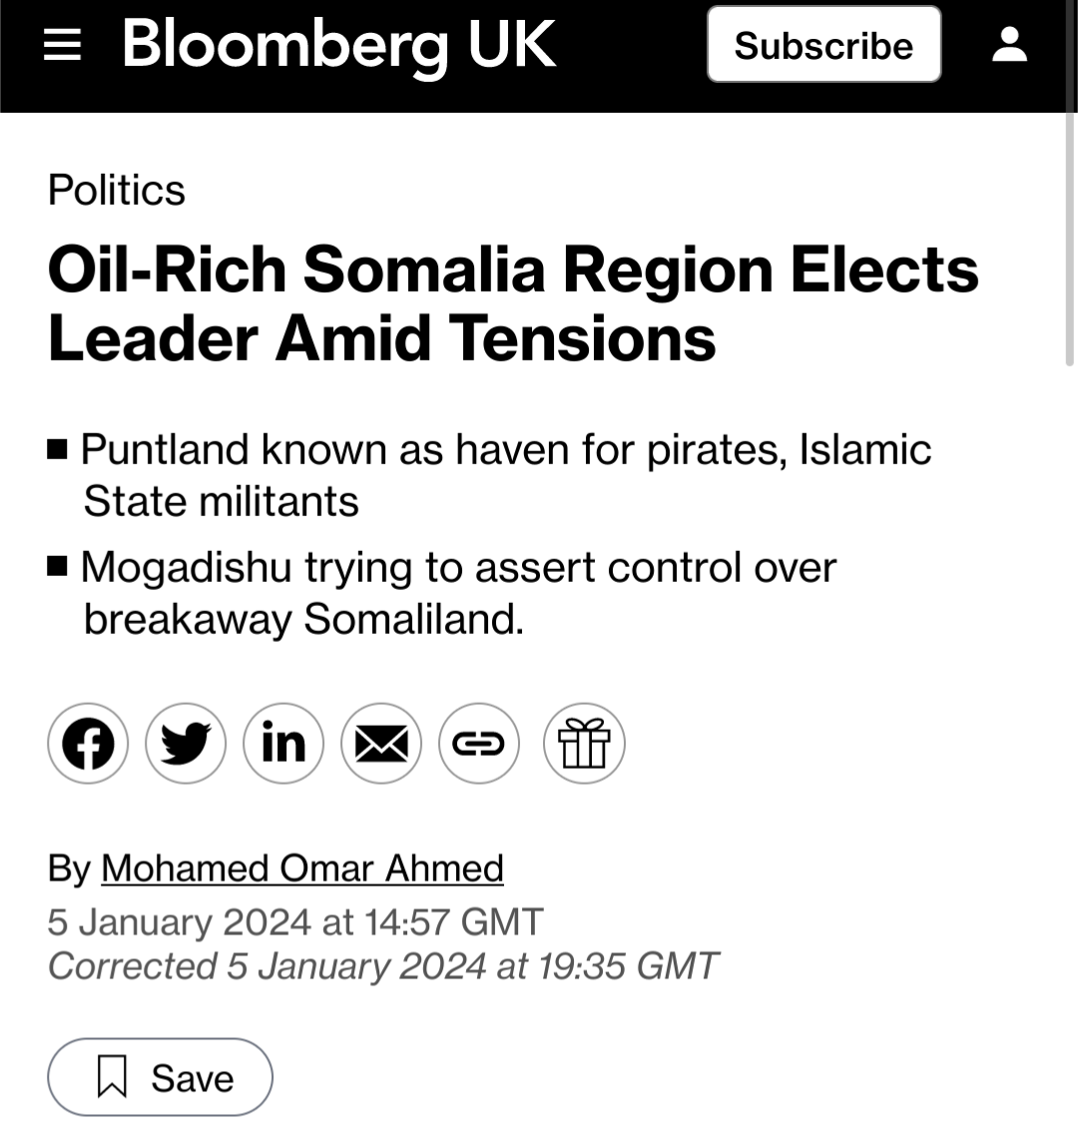Share article on Twitter
1078x1131 pixels.
coord(186,743)
